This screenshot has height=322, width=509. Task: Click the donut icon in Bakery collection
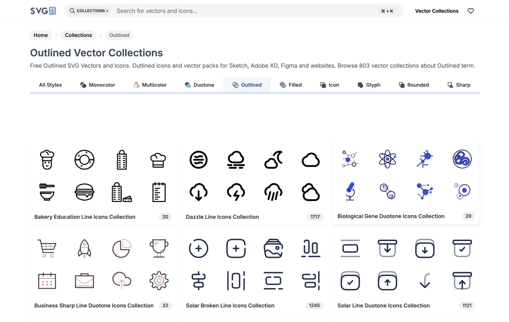(x=84, y=160)
